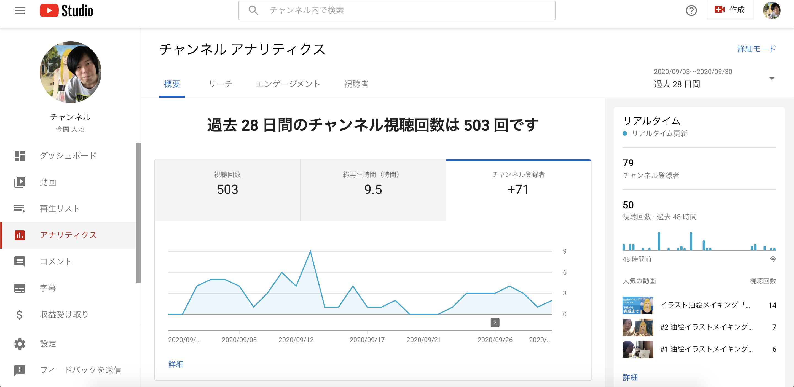The width and height of the screenshot is (794, 387).
Task: Switch to the 概要 tab
Action: tap(172, 84)
